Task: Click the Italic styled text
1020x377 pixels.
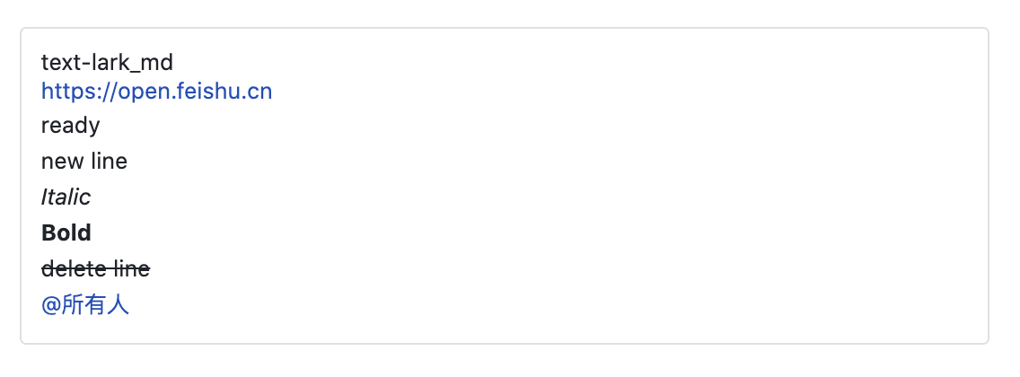Action: 66,197
